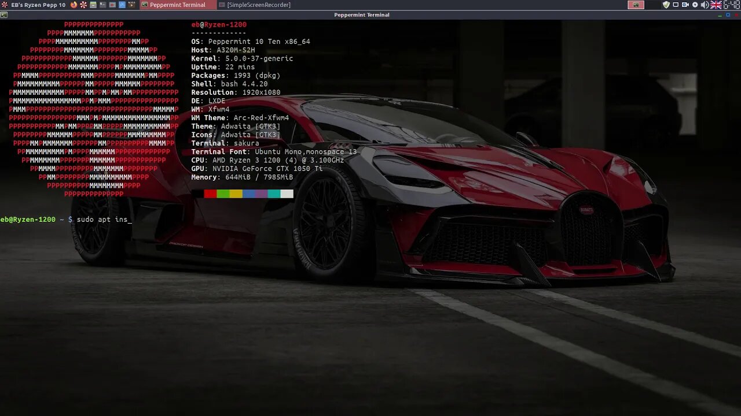Open the volume speaker control
741x416 pixels.
point(705,5)
